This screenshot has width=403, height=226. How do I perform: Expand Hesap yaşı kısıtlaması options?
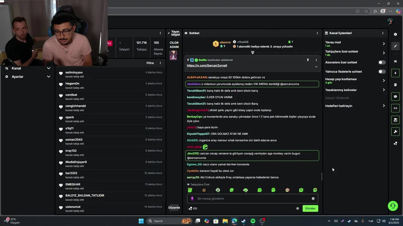tap(383, 81)
